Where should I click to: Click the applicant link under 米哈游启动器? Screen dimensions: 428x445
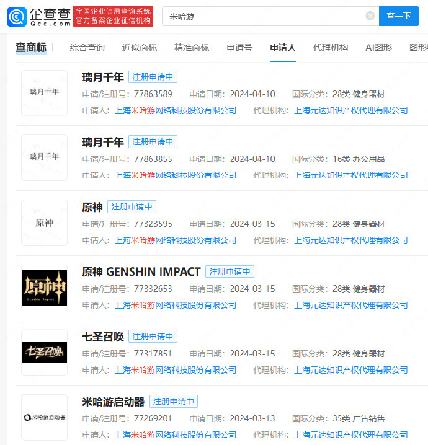point(176,435)
